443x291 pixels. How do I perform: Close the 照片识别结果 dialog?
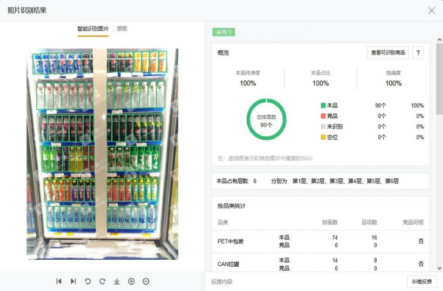[431, 10]
